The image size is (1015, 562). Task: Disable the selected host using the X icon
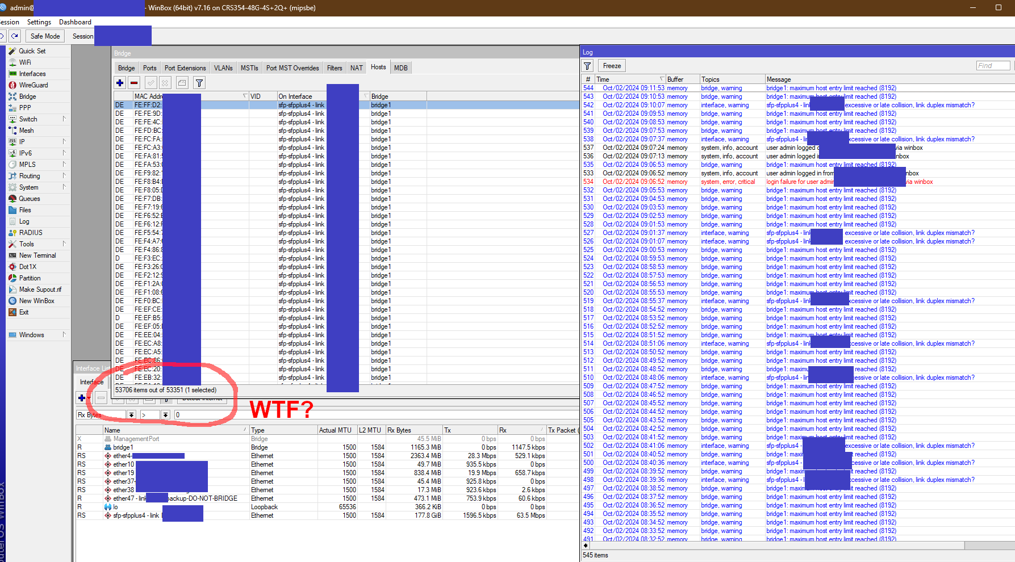[x=165, y=83]
